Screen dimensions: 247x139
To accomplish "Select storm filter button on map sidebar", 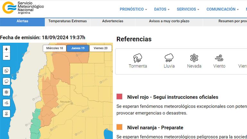I will [6, 71].
